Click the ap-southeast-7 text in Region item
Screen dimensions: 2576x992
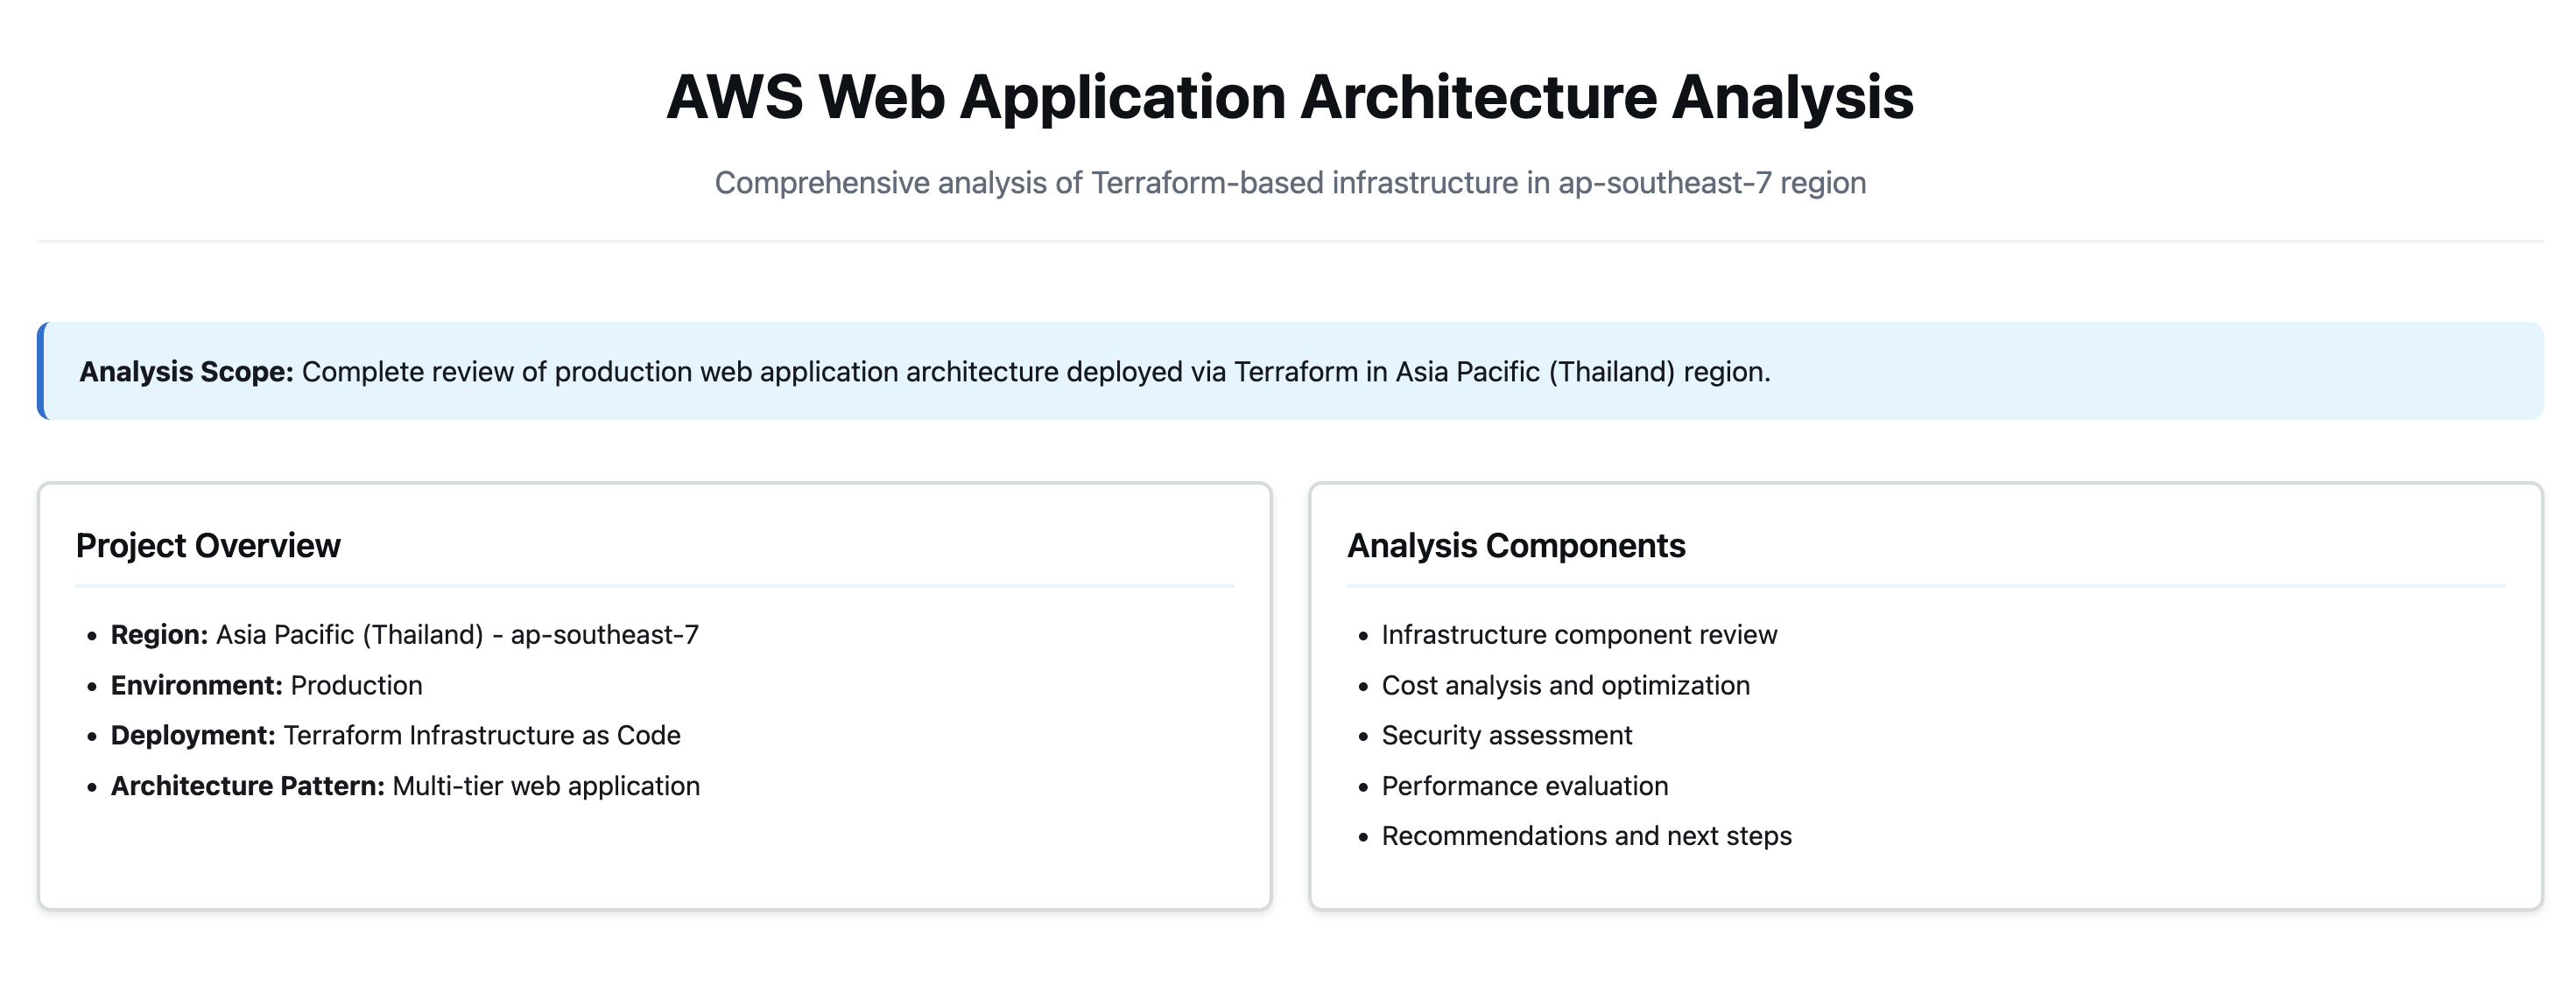tap(604, 634)
